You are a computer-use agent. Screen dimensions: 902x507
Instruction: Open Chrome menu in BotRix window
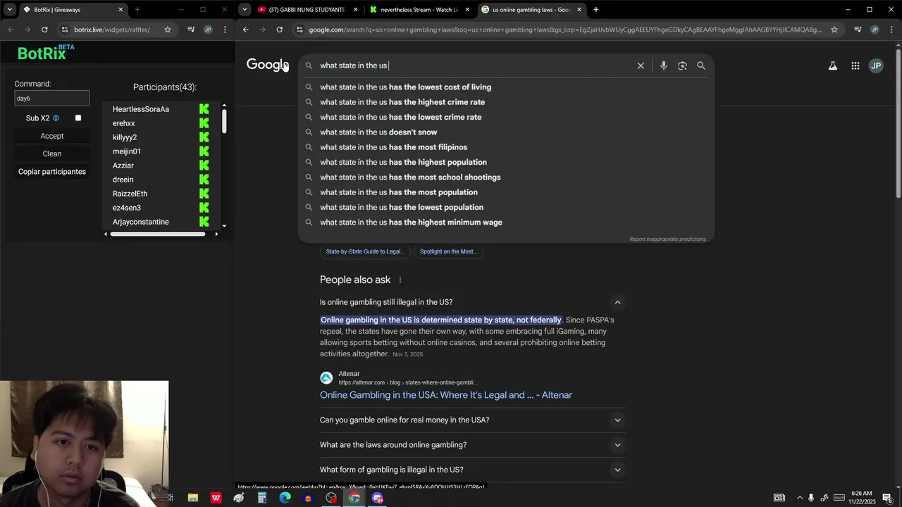click(225, 30)
